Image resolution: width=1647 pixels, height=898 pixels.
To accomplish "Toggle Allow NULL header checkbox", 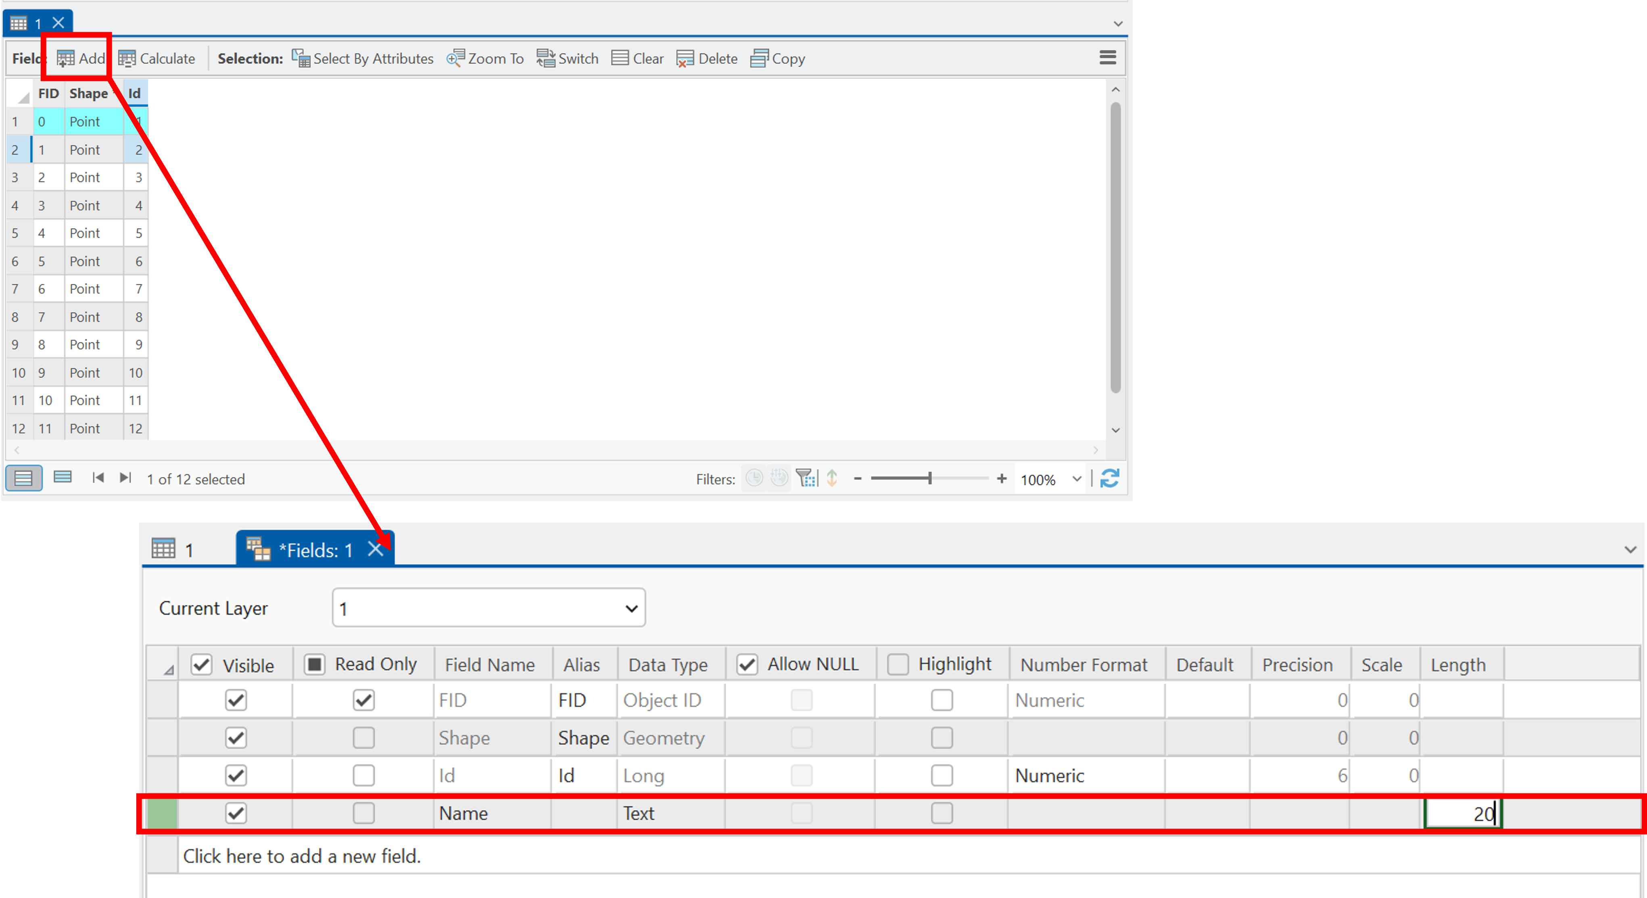I will click(x=747, y=665).
